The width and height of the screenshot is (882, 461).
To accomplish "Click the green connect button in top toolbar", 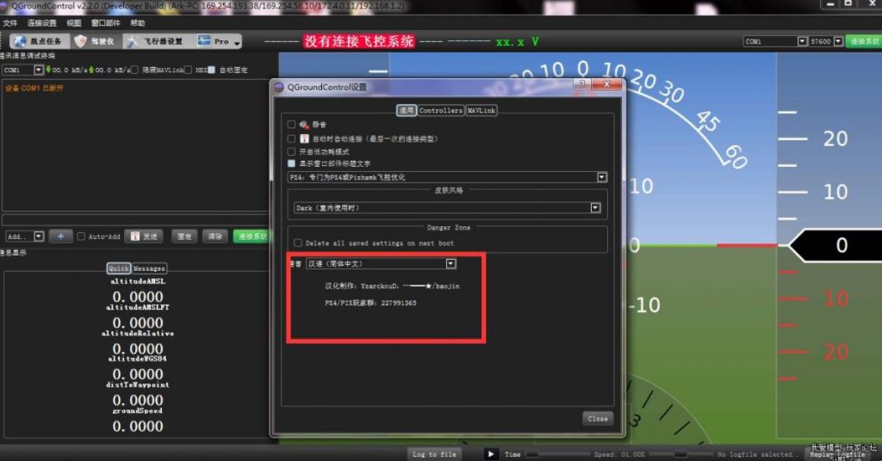I will [863, 41].
